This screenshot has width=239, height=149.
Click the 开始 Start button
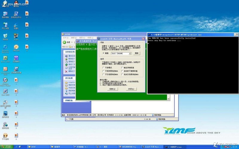(x=7, y=147)
